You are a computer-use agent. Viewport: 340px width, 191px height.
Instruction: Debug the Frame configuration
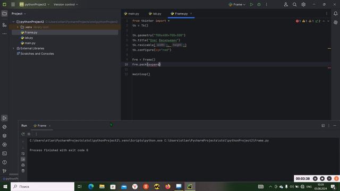(x=259, y=4)
